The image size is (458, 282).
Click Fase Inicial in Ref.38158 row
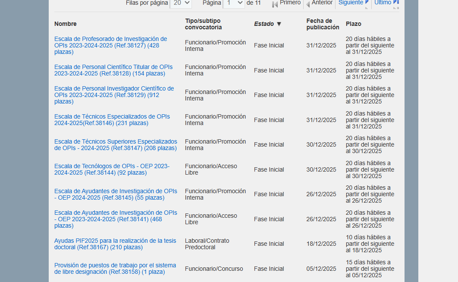[269, 269]
